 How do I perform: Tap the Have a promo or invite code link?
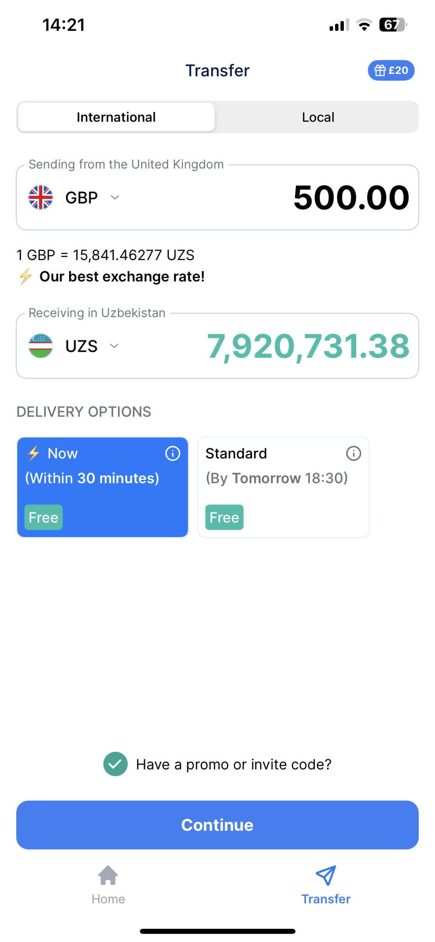[x=234, y=764]
